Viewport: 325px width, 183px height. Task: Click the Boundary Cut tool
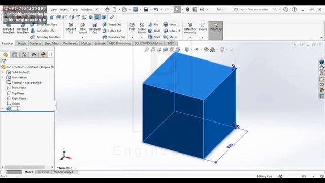click(114, 37)
